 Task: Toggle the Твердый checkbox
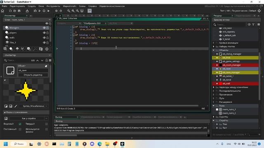coord(47,124)
